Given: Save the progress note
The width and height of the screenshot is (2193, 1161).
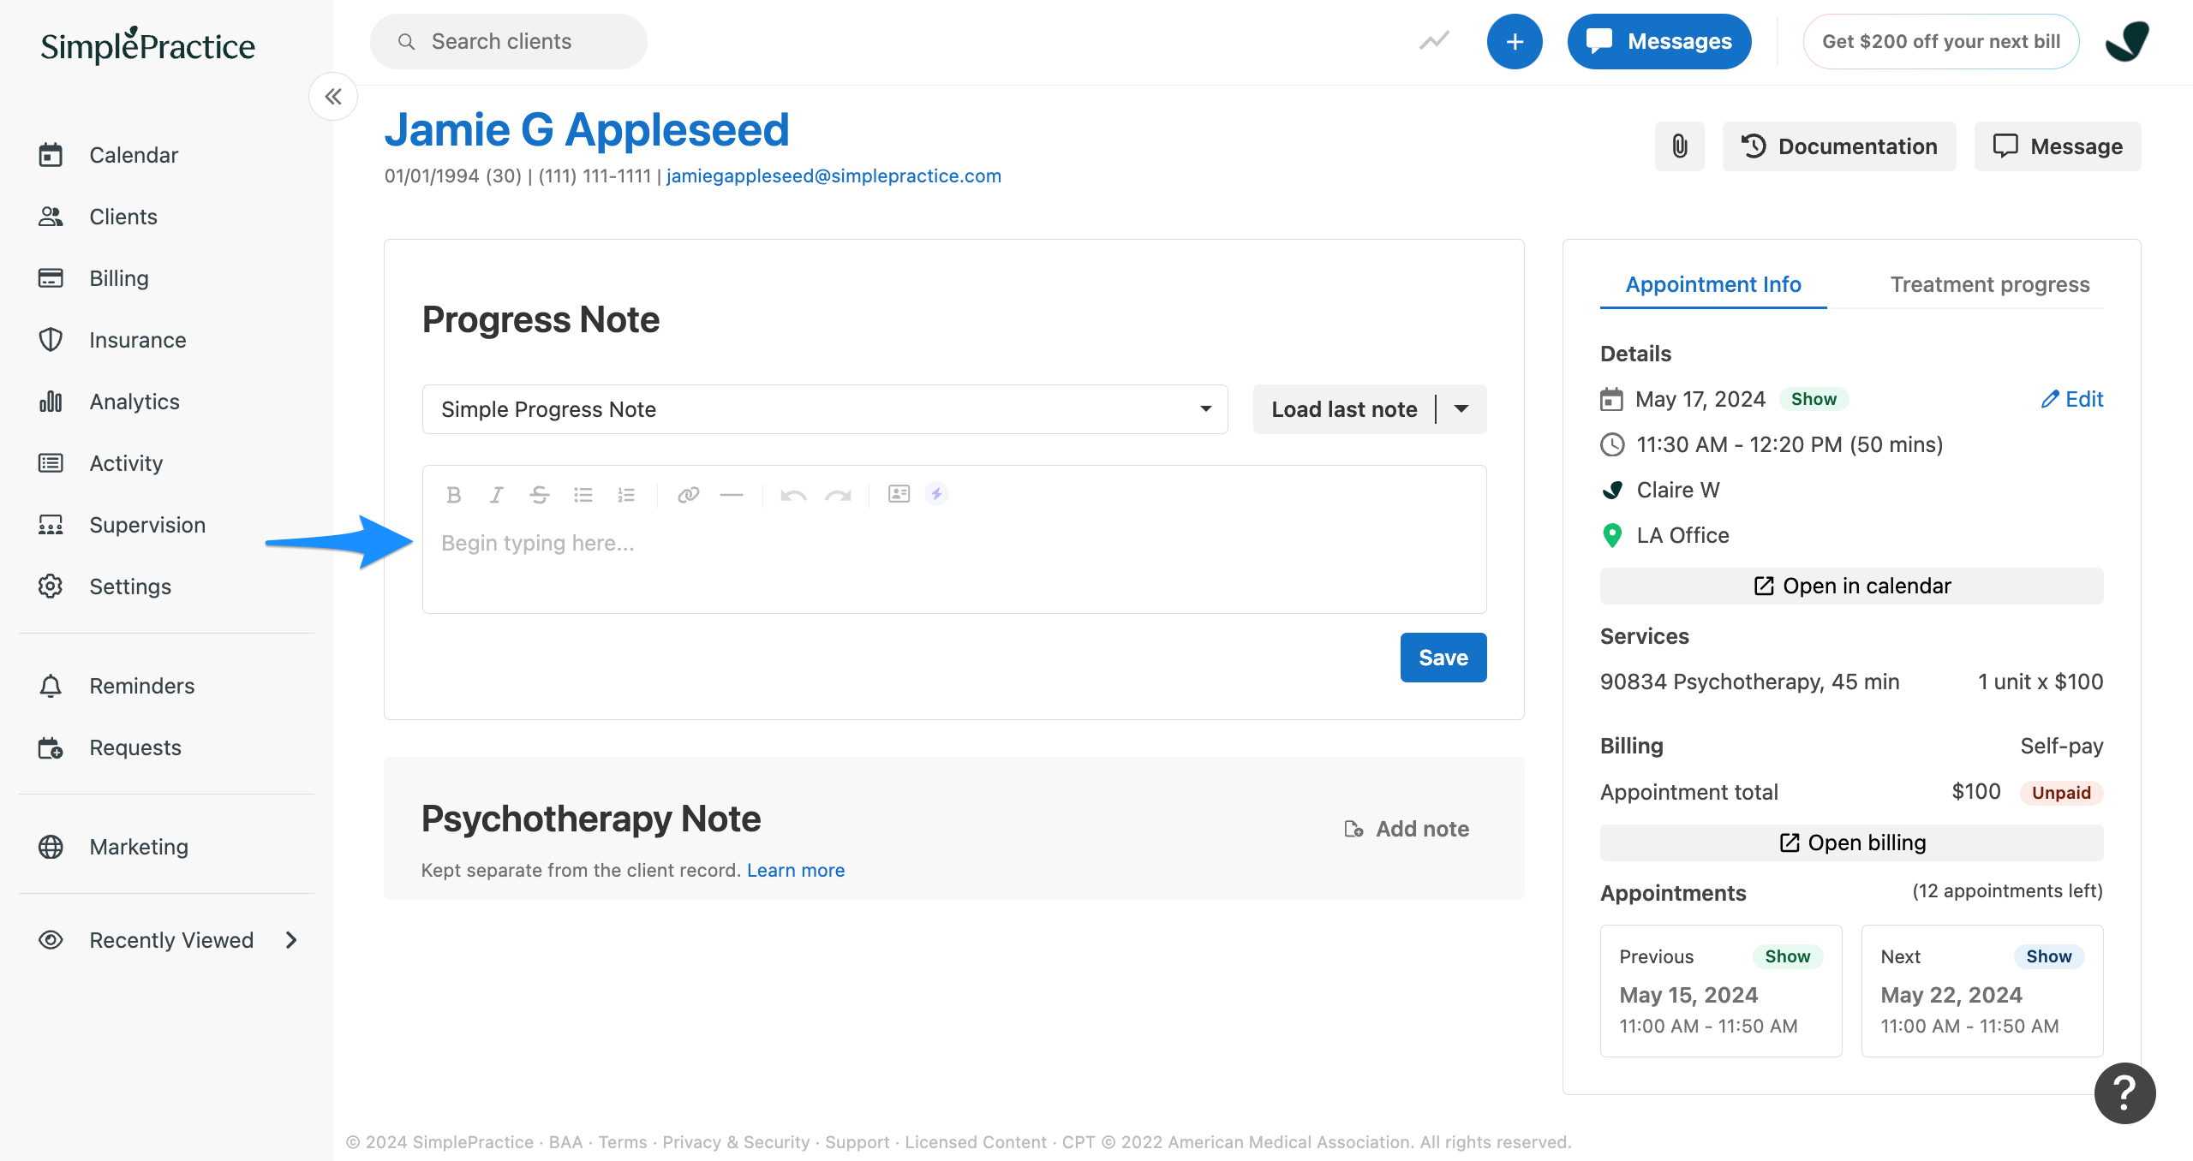Looking at the screenshot, I should (x=1443, y=658).
